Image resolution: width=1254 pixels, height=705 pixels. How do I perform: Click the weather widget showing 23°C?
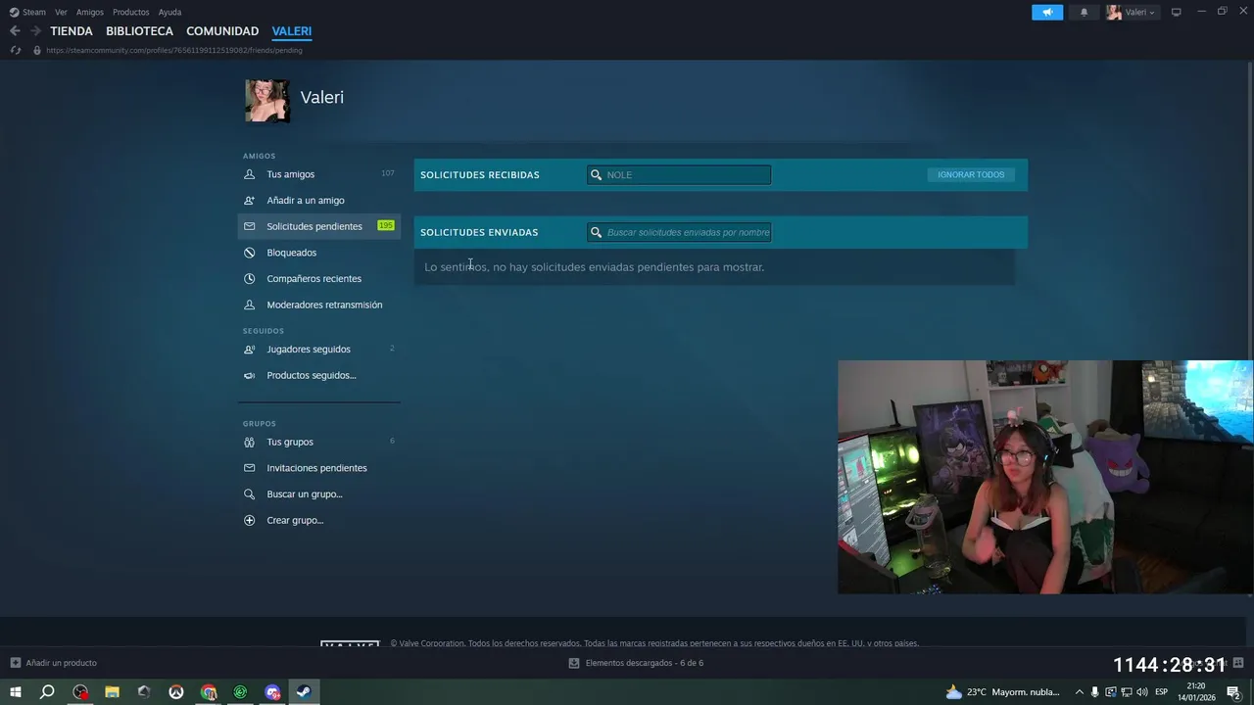pos(1003,692)
